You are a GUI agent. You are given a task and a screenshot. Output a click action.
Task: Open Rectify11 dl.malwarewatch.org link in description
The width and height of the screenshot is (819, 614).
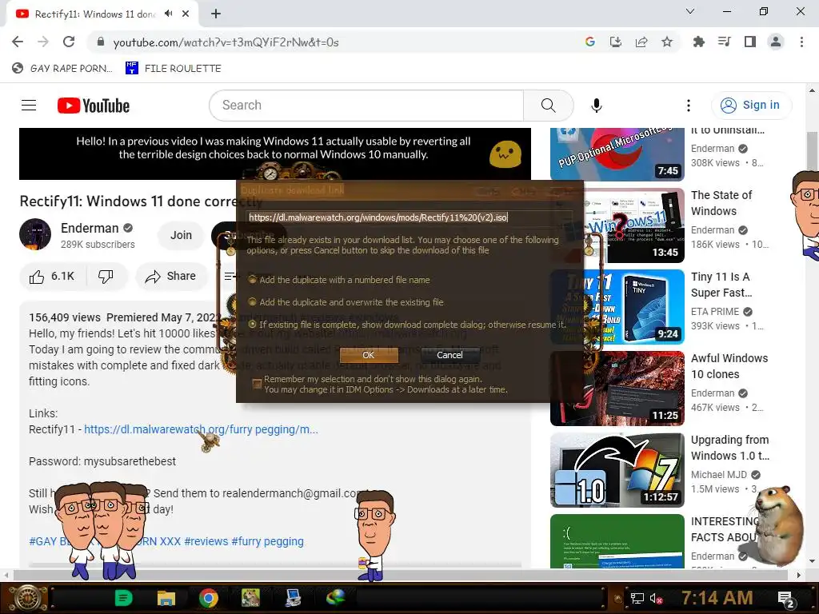click(201, 429)
